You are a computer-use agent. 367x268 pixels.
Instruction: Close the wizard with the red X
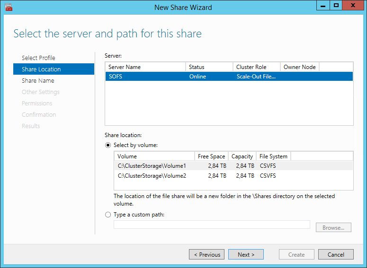[x=353, y=5]
